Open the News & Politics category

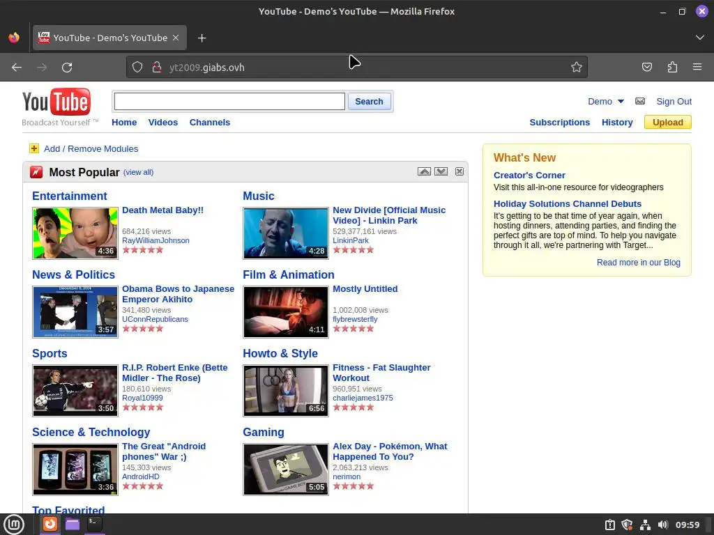pos(73,274)
